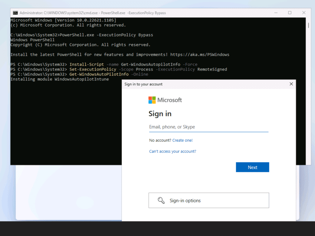Click the command prompt icon in title bar
Screen dimensions: 315x236
15,13
